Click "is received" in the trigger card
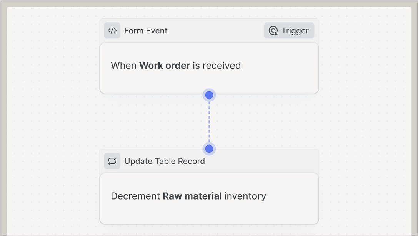 pos(216,66)
